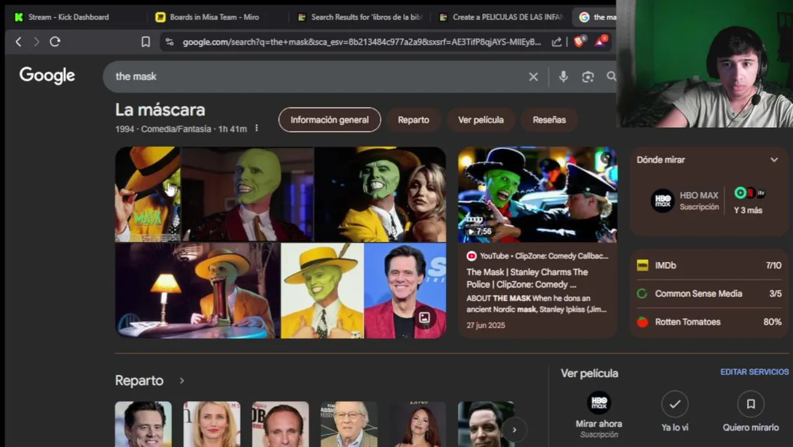Click the magnifier search icon

pyautogui.click(x=611, y=76)
